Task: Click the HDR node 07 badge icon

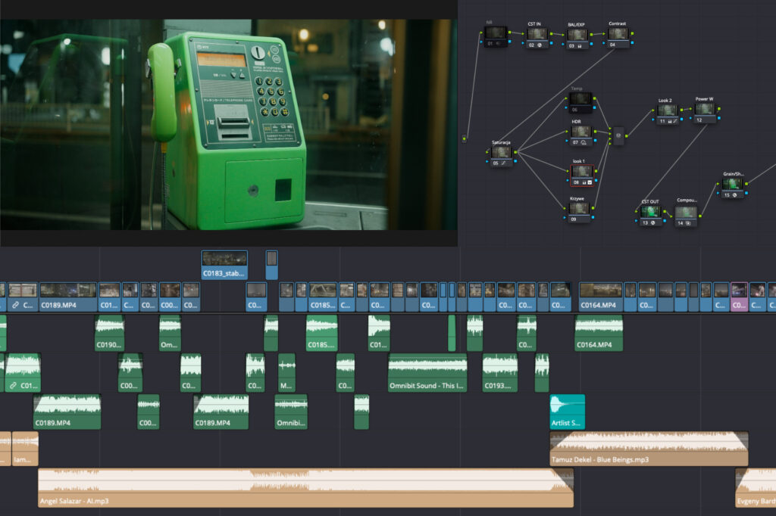Action: click(x=584, y=142)
